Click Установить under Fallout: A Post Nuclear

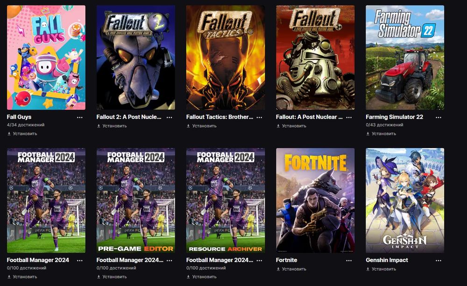[294, 126]
